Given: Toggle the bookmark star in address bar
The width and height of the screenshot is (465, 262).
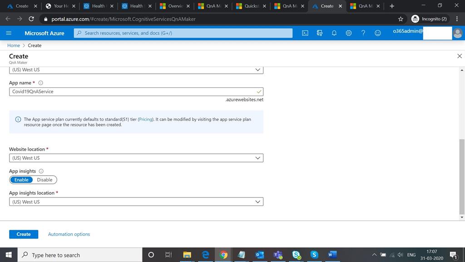Looking at the screenshot, I should coord(400,19).
